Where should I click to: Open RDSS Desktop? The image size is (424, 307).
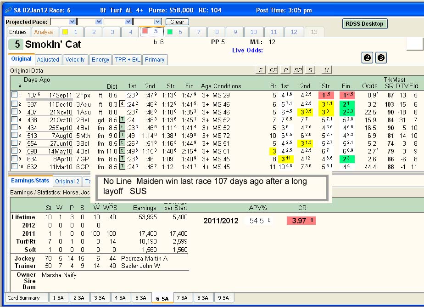364,23
